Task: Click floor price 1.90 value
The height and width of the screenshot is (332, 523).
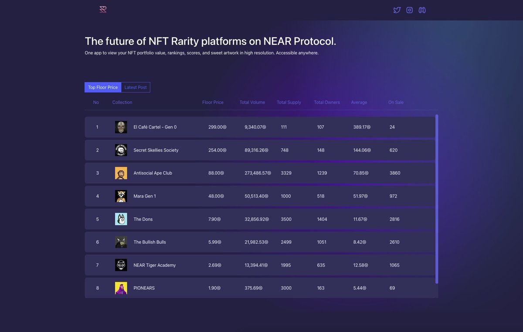Action: [x=214, y=288]
